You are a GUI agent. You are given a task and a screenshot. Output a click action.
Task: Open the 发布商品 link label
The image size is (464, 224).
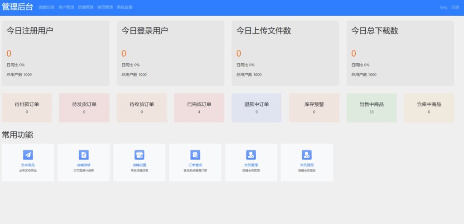coord(28,165)
